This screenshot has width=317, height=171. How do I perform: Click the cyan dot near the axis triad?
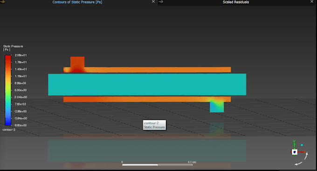[x=302, y=145]
